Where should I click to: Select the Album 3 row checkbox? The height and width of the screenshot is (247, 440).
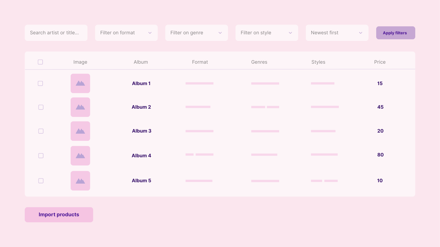[x=41, y=131]
